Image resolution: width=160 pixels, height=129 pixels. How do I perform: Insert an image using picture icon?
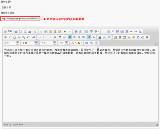pyautogui.click(x=115, y=37)
